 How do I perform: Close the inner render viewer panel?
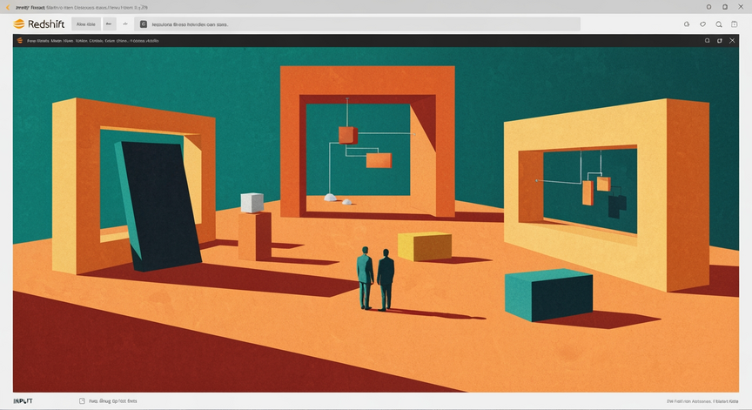click(732, 41)
